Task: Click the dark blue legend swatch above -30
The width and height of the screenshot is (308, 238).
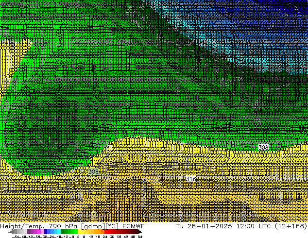Action: pos(46,232)
